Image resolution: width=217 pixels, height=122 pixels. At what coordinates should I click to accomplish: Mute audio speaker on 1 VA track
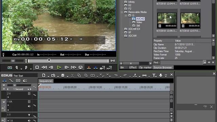coord(29,106)
